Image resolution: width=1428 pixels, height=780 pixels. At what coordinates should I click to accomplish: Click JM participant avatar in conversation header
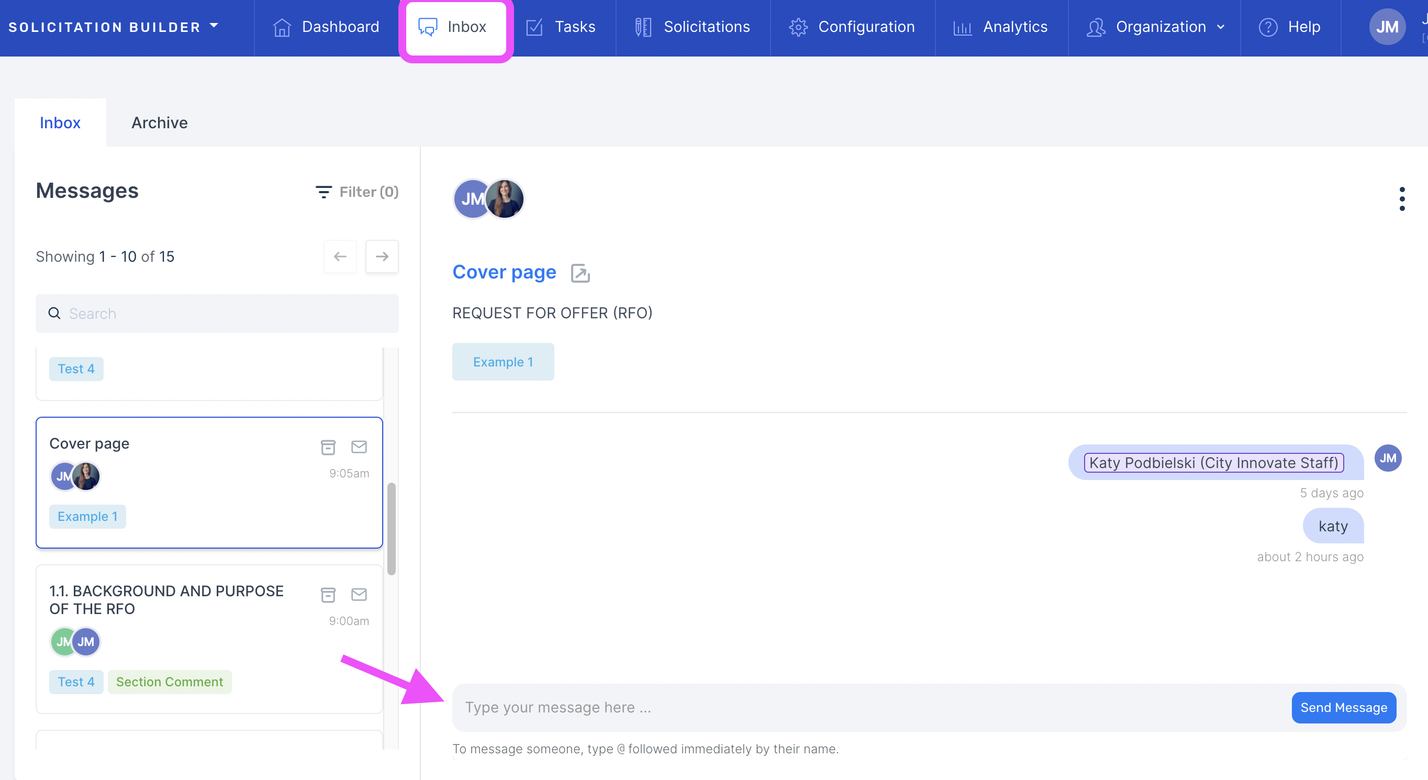click(x=471, y=198)
